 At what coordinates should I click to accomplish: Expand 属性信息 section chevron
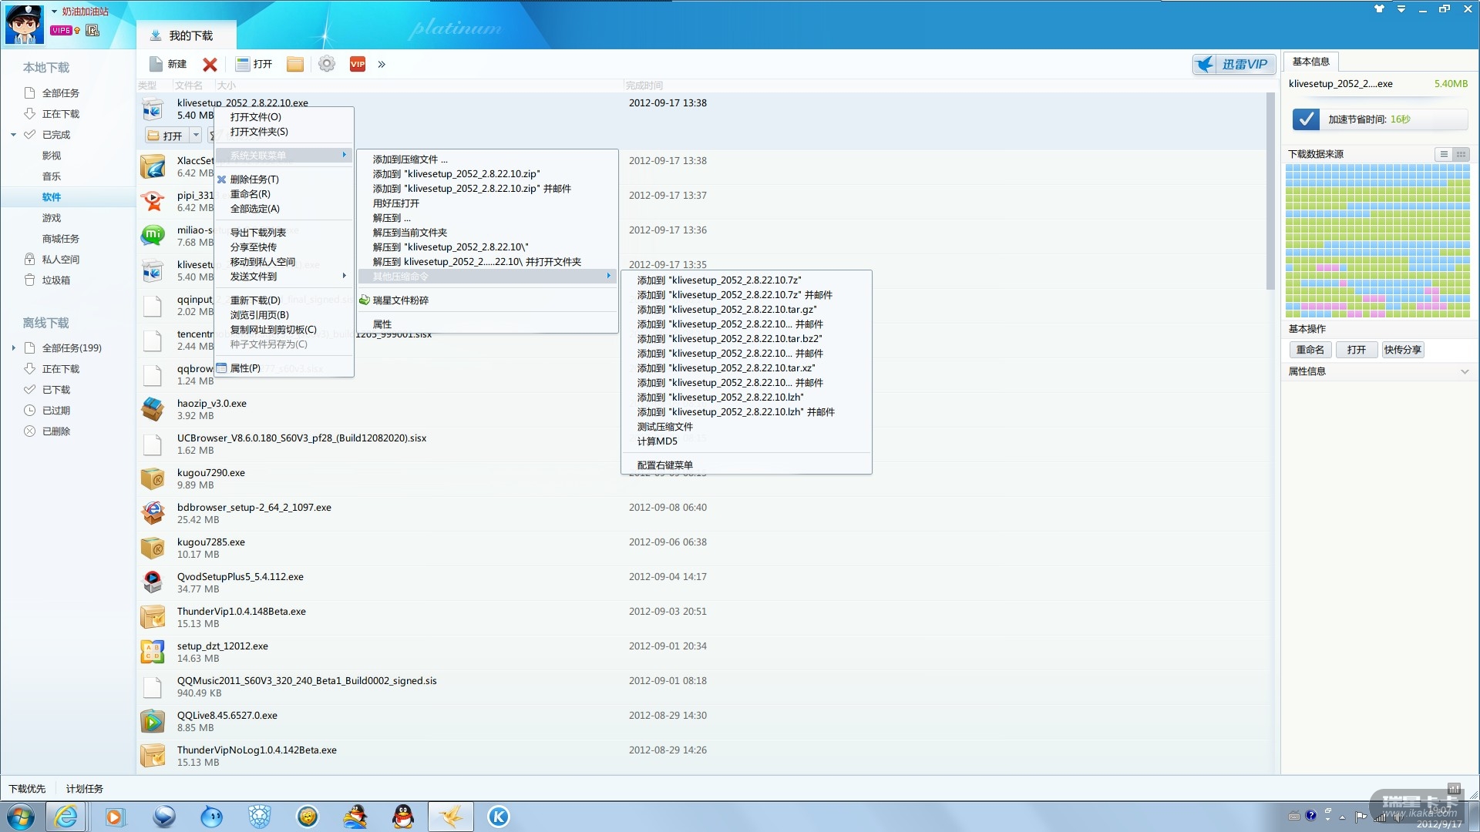1464,371
